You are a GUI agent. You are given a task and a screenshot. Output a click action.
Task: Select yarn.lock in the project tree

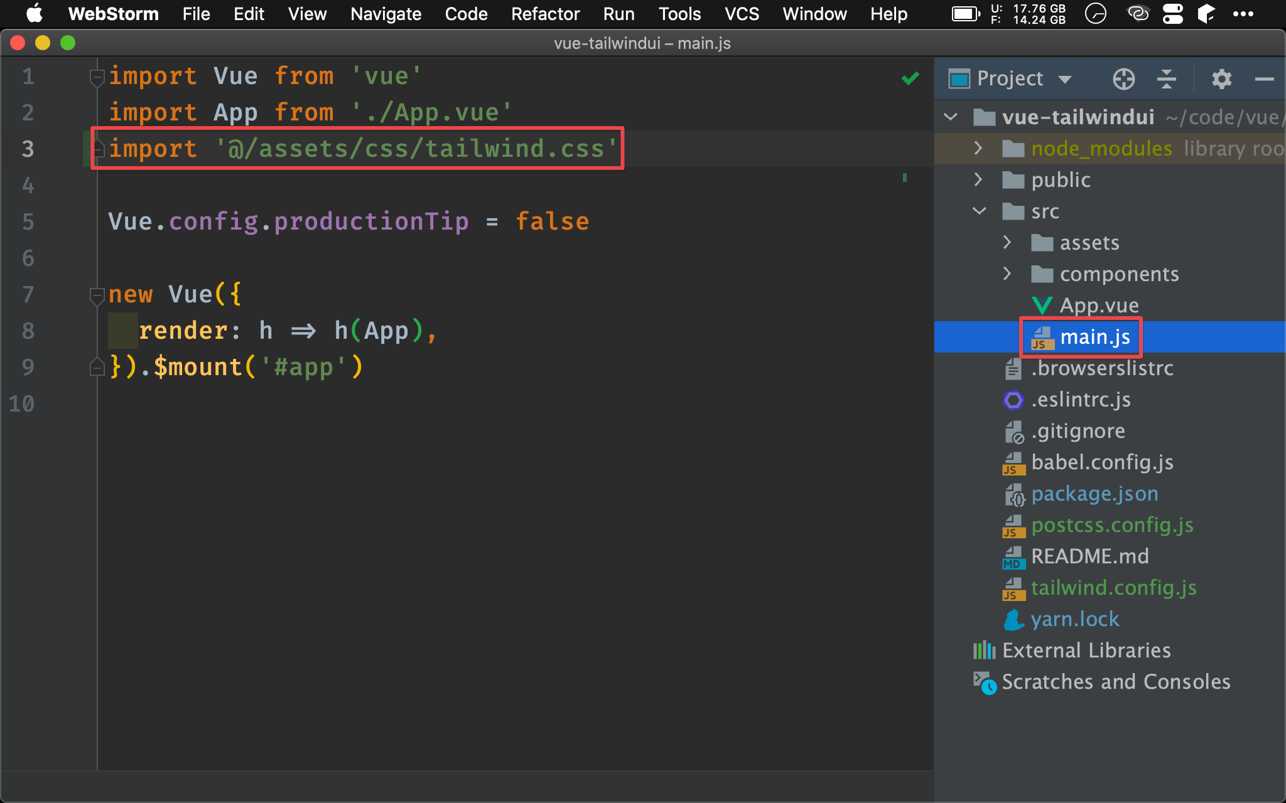coord(1074,619)
